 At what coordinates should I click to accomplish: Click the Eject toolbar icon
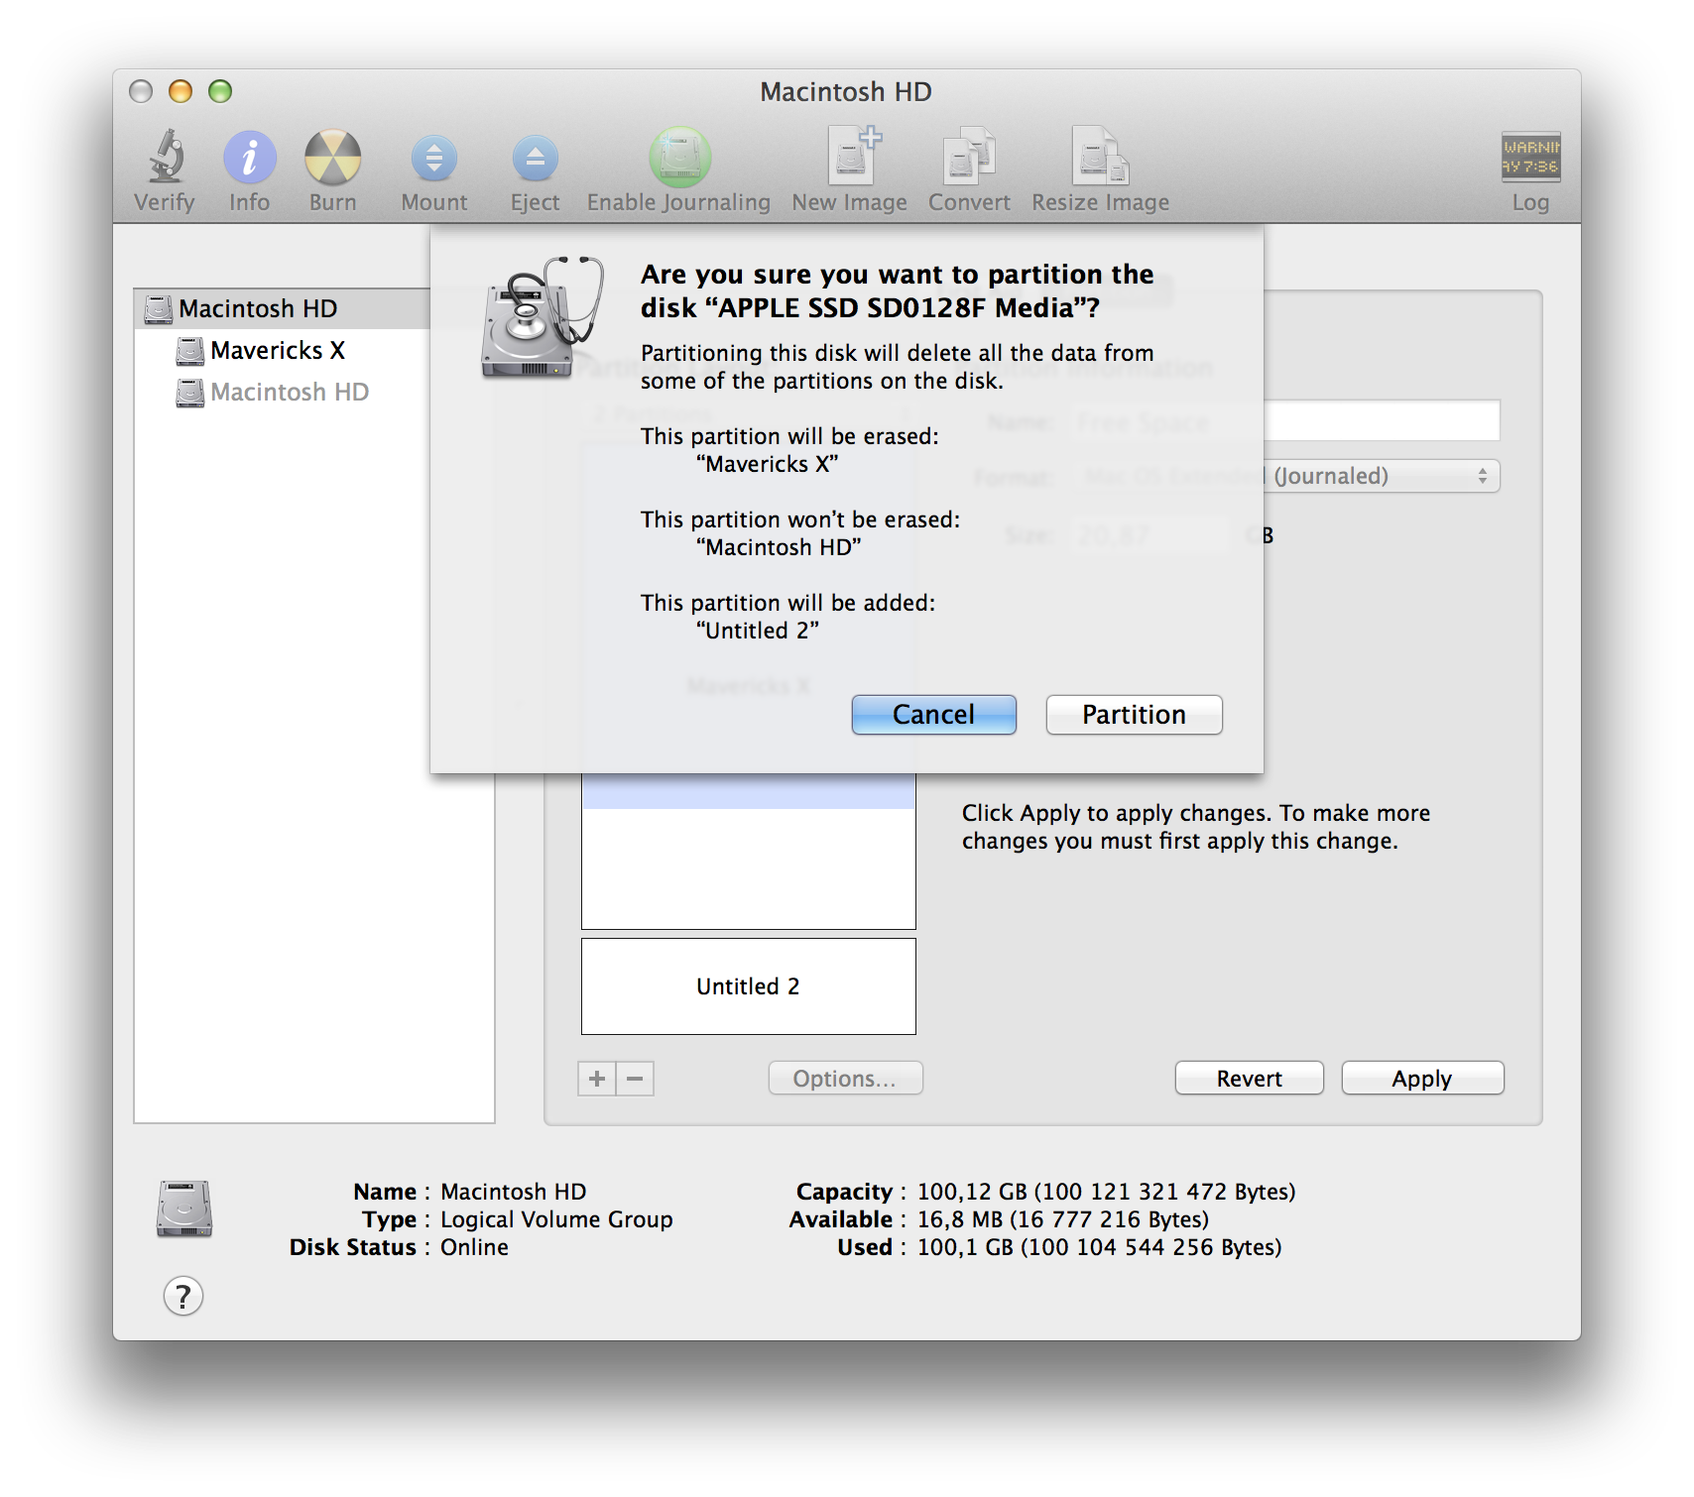(x=535, y=159)
